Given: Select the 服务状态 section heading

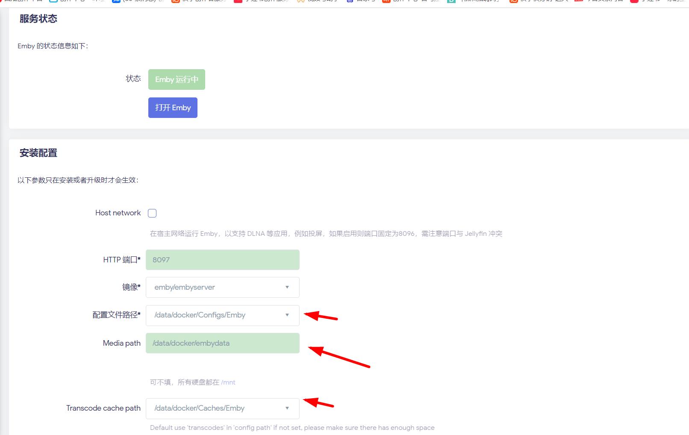Looking at the screenshot, I should [38, 19].
